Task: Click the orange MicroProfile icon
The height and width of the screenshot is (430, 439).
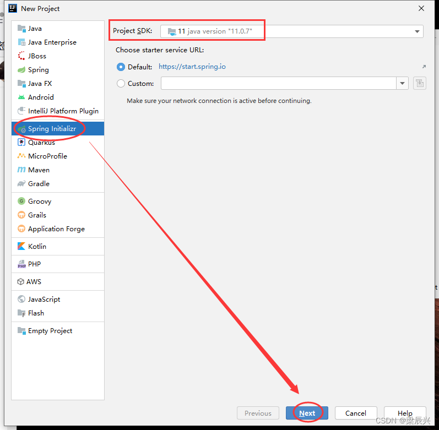Action: (x=21, y=156)
